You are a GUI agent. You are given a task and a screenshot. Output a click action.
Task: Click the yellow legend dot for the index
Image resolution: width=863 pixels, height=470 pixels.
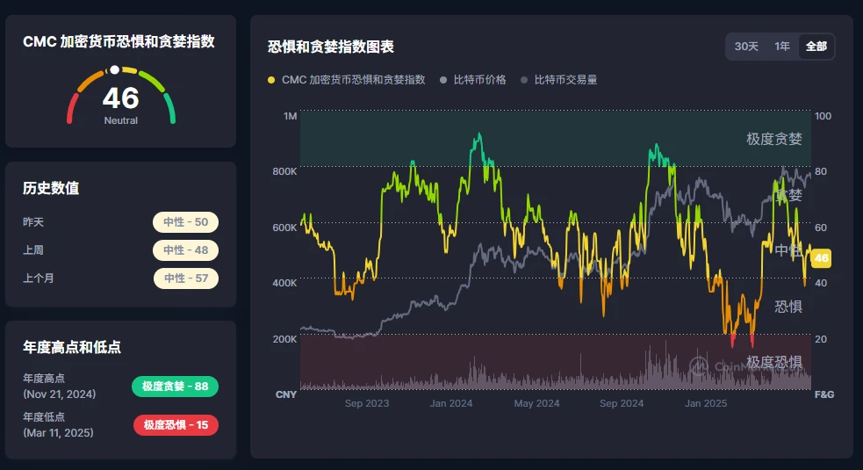tap(271, 80)
